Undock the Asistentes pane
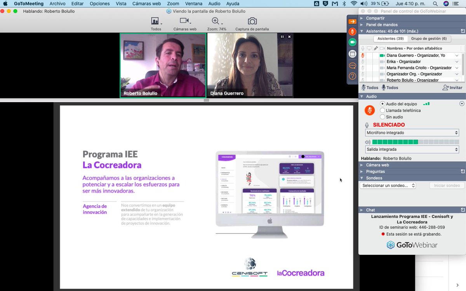The width and height of the screenshot is (466, 291). [463, 31]
